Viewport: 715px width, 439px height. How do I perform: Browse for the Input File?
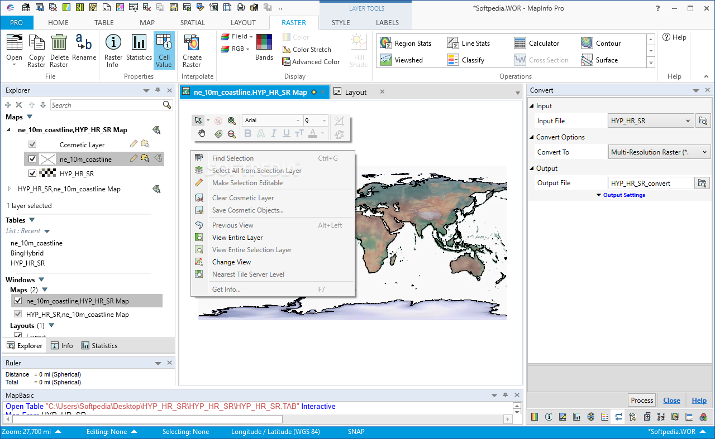coord(702,120)
